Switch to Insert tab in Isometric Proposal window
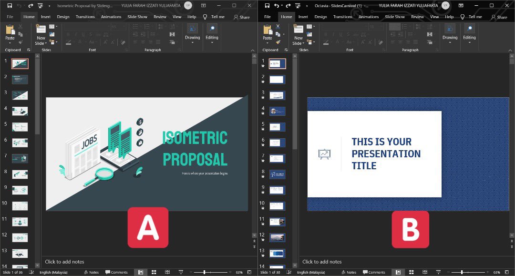 coord(46,17)
